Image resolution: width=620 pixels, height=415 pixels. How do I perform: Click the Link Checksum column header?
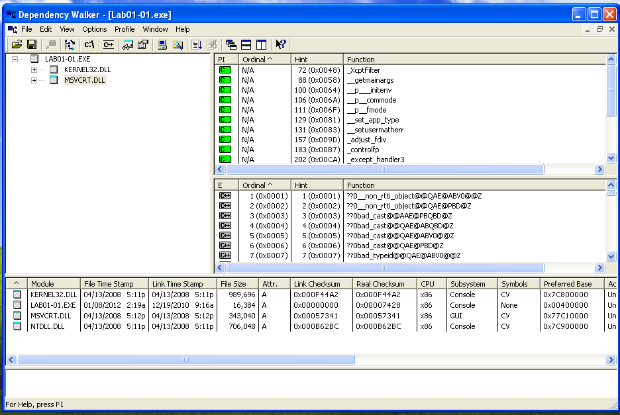pyautogui.click(x=321, y=284)
